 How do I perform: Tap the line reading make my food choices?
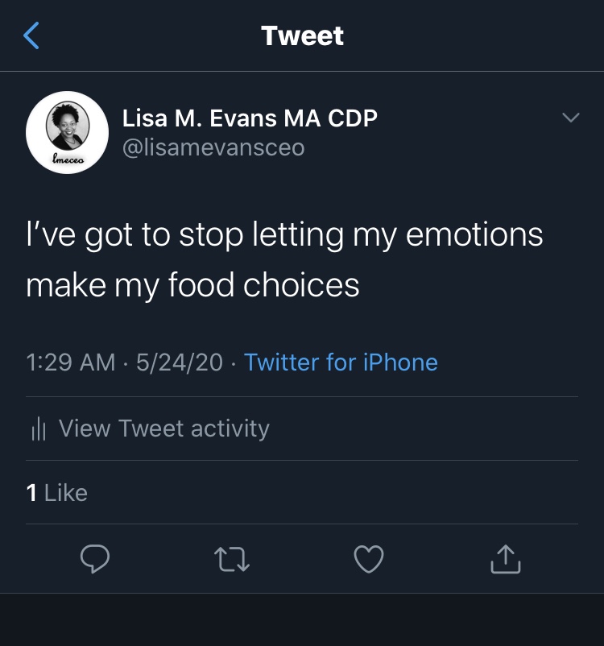(192, 285)
